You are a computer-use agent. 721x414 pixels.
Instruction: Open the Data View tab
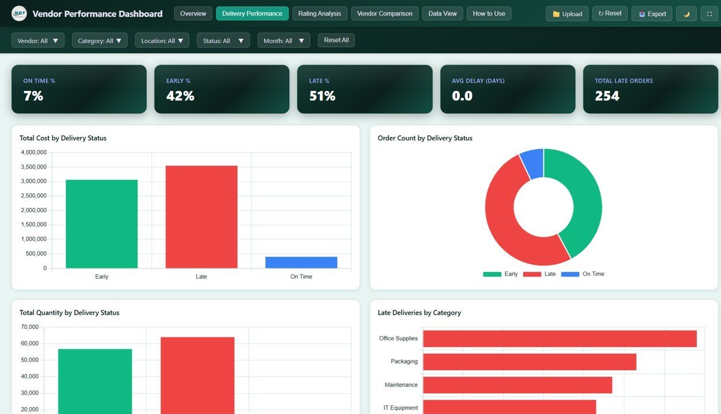pyautogui.click(x=442, y=13)
